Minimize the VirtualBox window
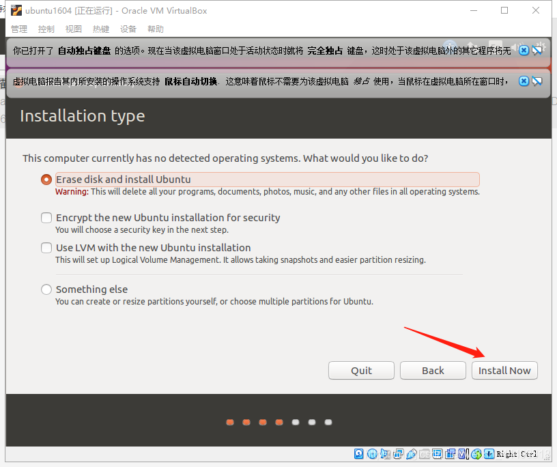 tap(474, 10)
